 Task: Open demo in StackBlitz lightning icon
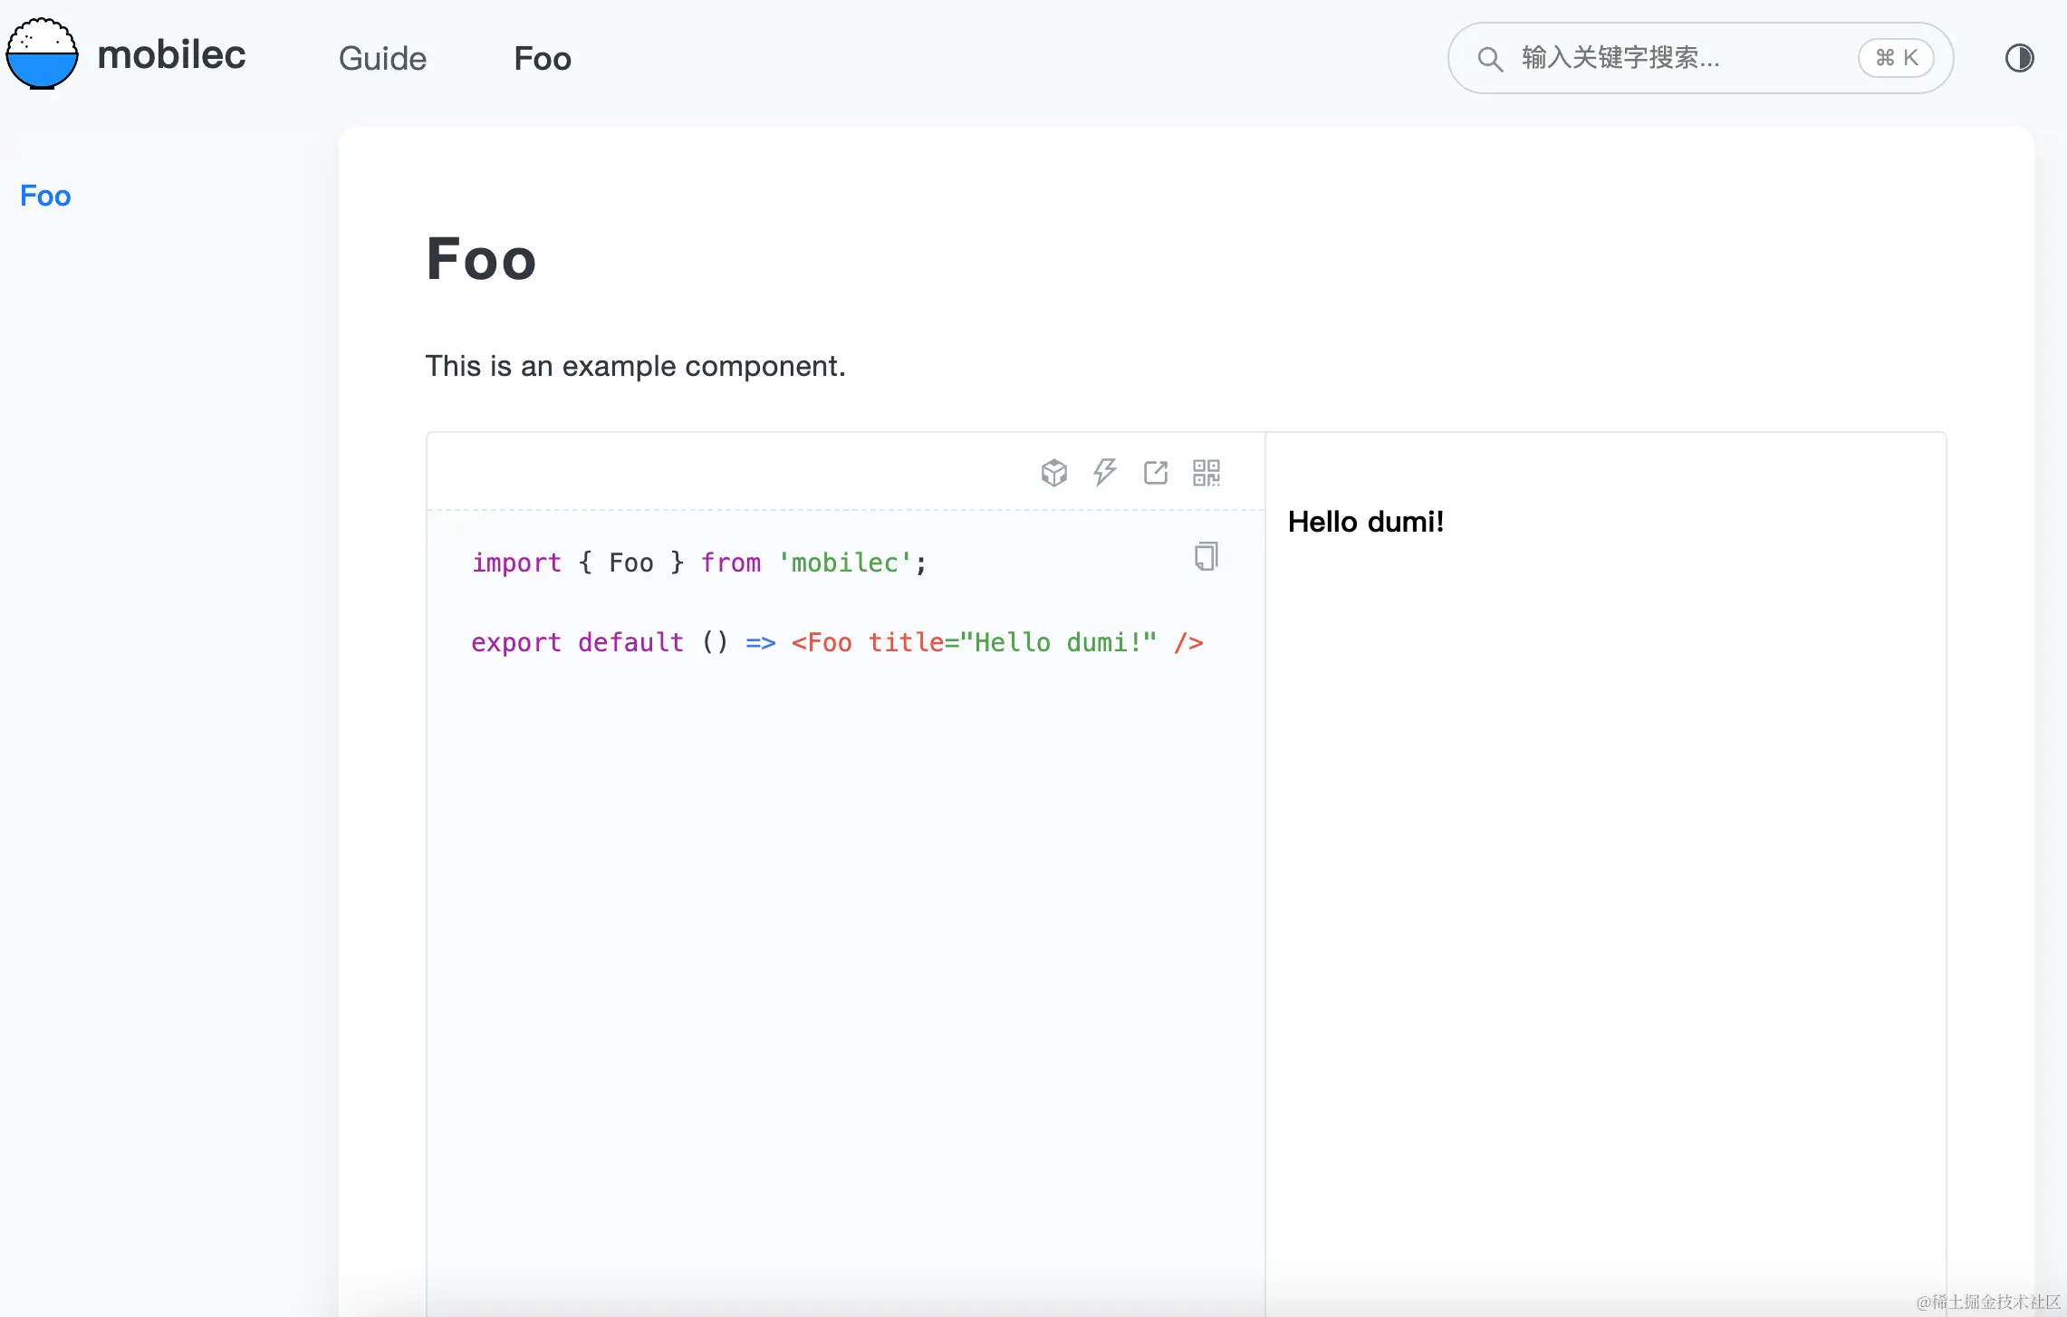[x=1104, y=472]
